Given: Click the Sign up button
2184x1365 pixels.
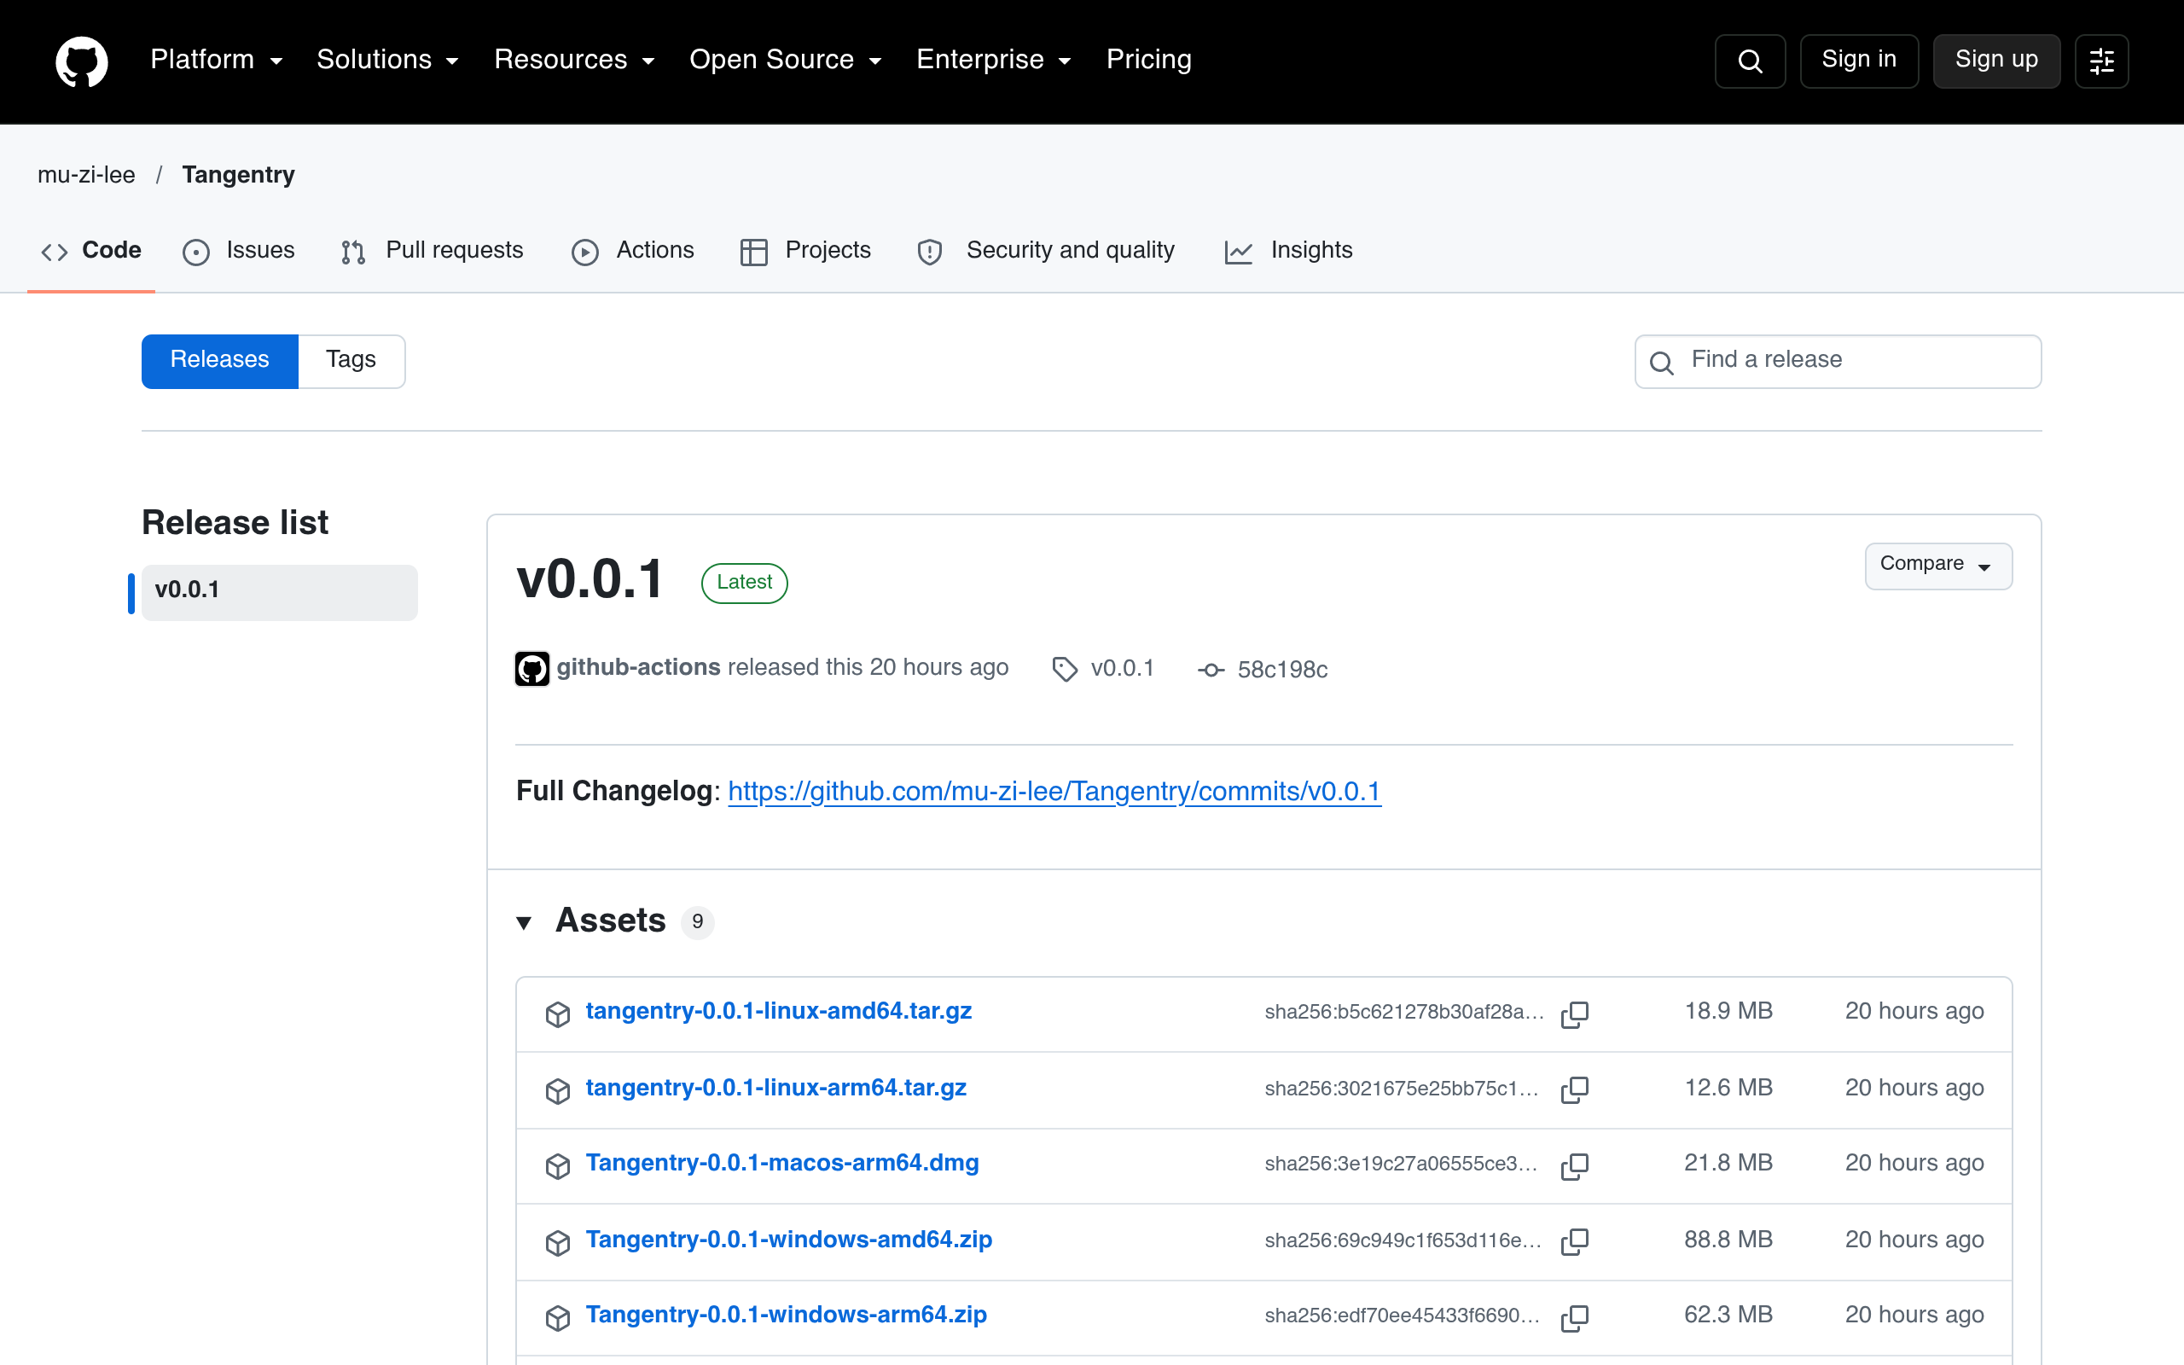Looking at the screenshot, I should [x=1996, y=61].
